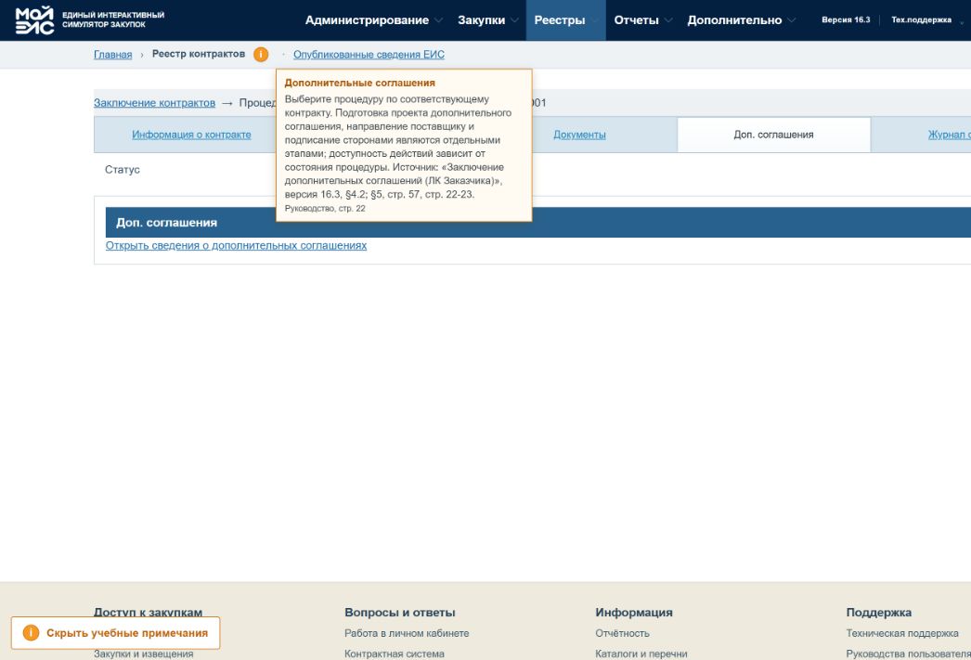Open the Дополнительно menu

(734, 20)
